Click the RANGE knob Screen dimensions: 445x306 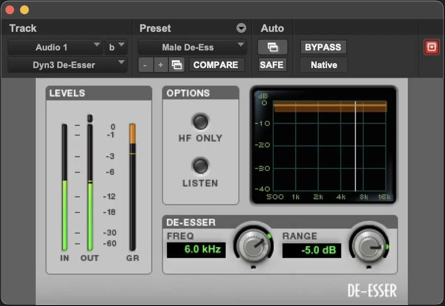(x=369, y=246)
